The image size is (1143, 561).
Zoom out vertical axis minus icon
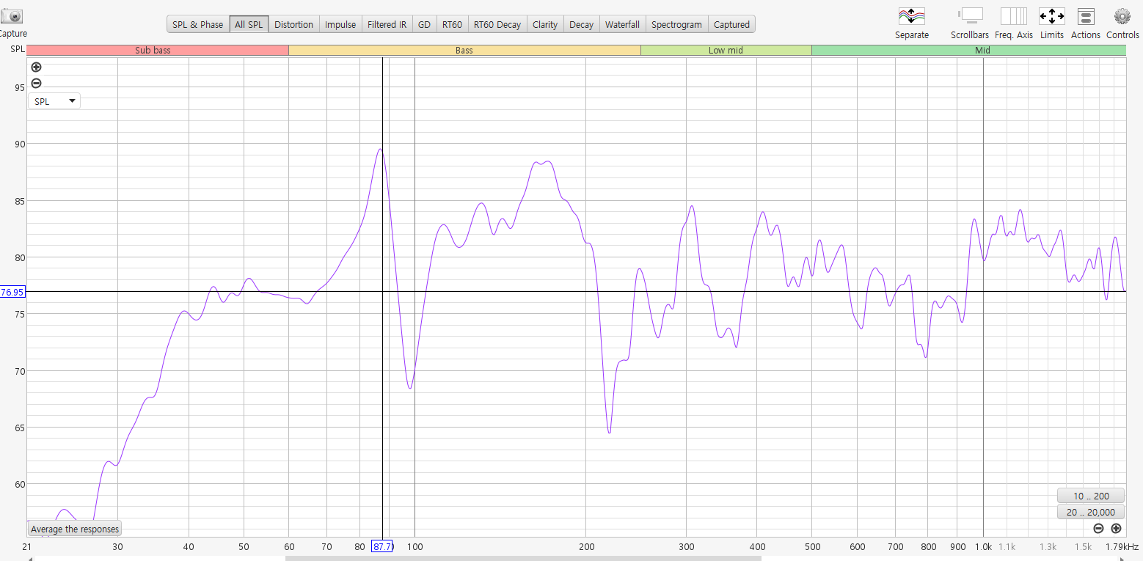[x=36, y=83]
